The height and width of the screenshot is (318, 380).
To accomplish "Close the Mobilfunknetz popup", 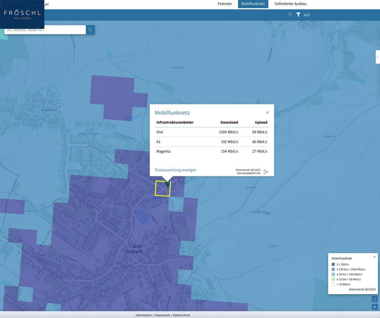I will (x=267, y=112).
